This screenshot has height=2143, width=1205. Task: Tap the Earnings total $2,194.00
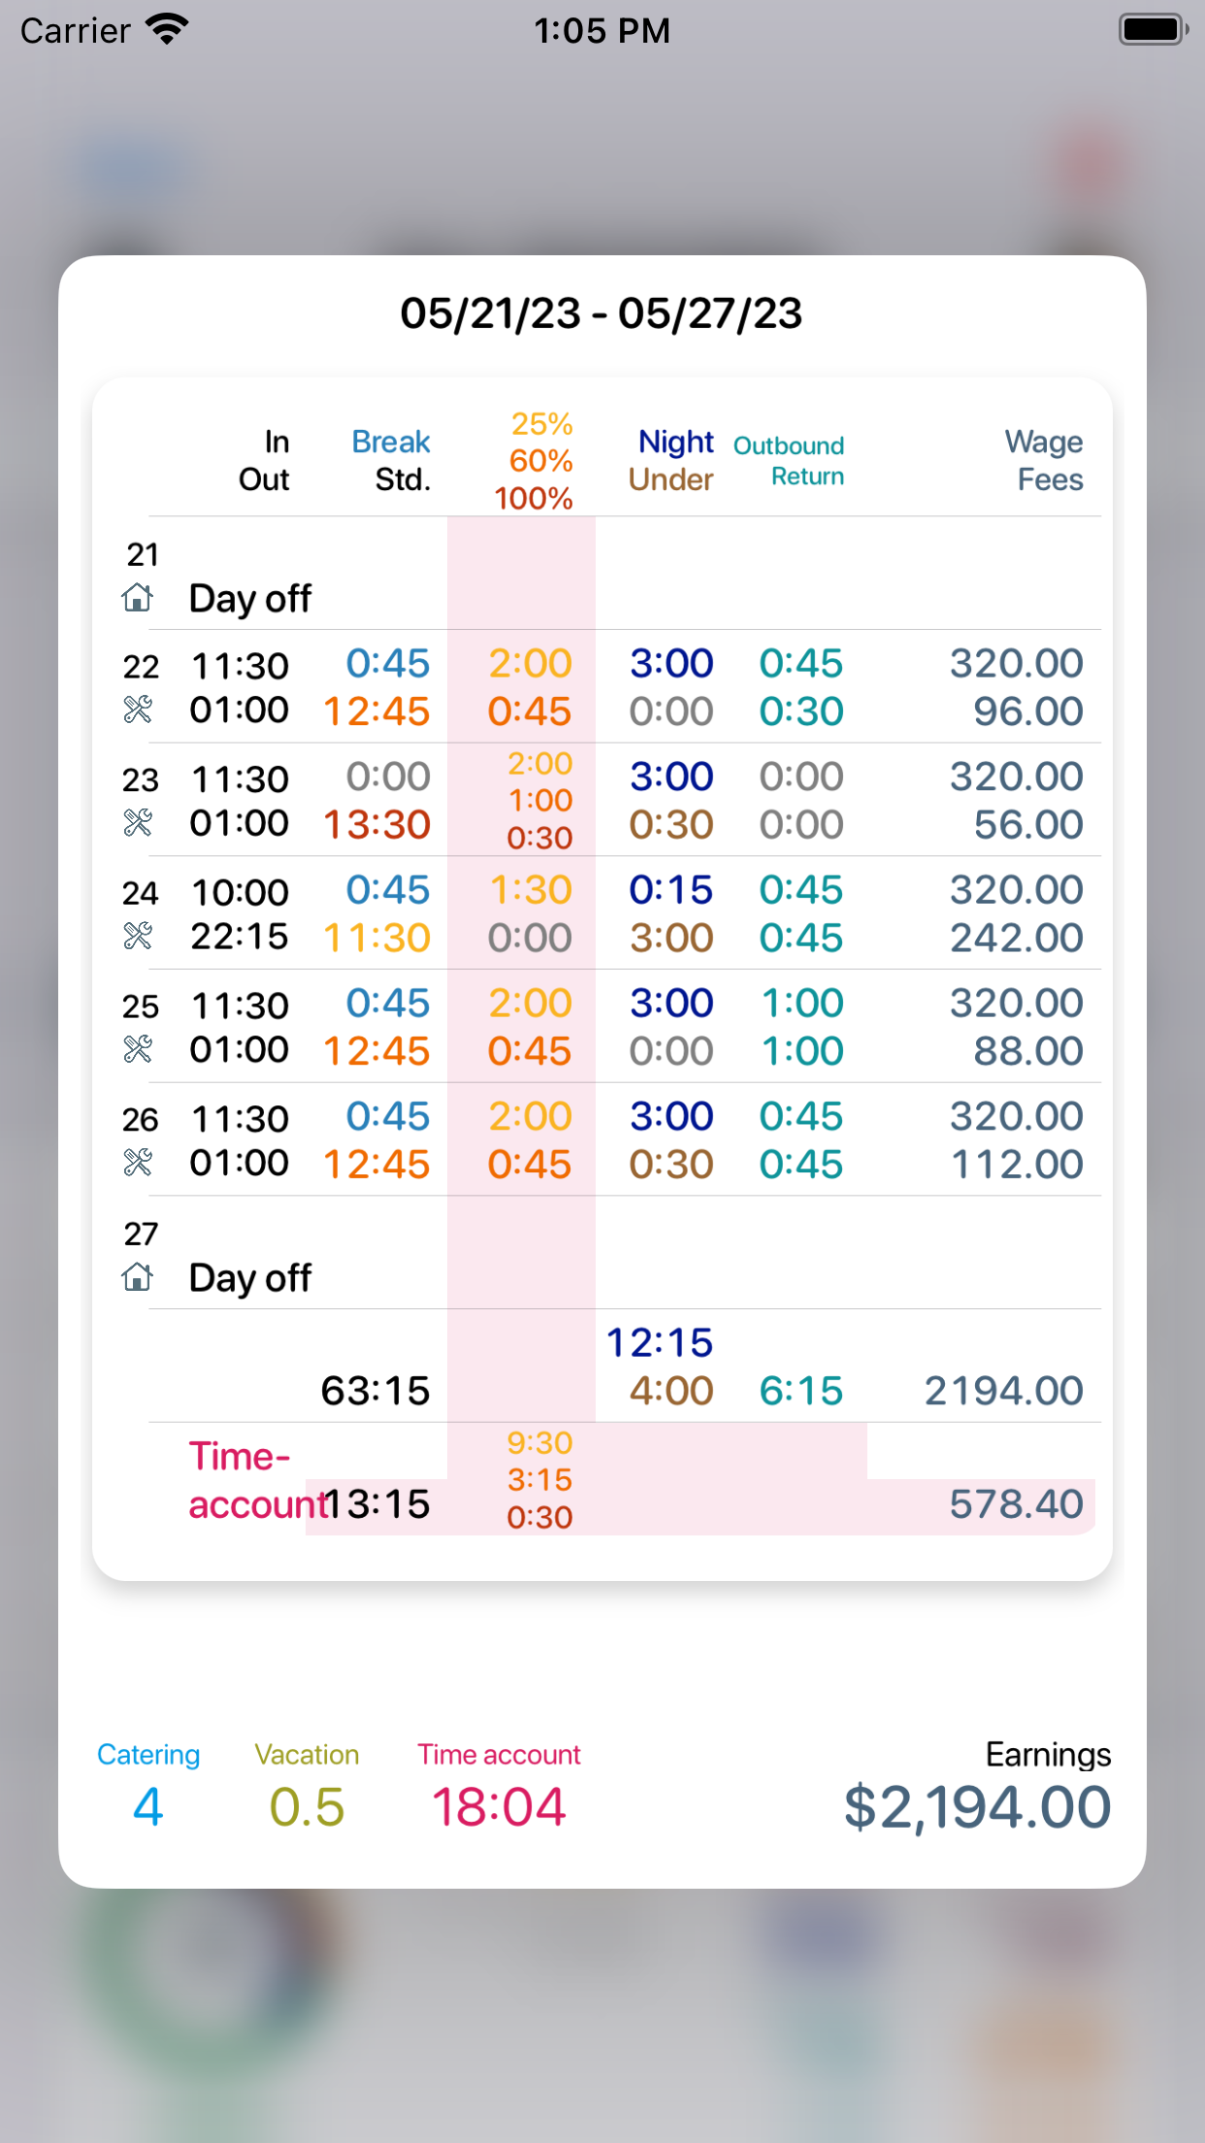(977, 1807)
